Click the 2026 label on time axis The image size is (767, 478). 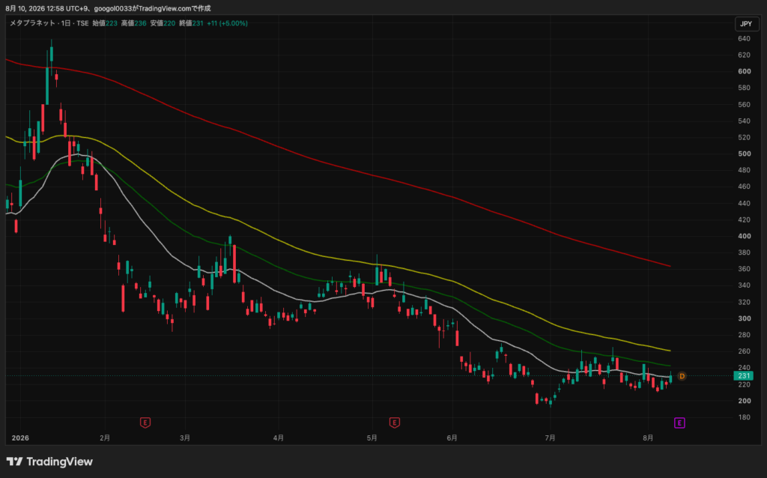click(20, 438)
